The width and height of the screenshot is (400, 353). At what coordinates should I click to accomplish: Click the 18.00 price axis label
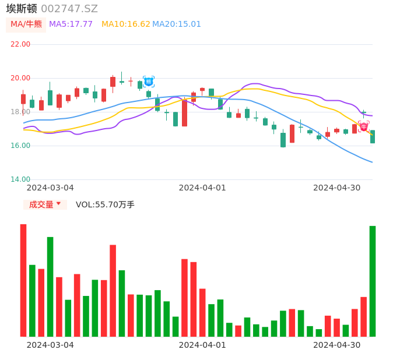[20, 112]
